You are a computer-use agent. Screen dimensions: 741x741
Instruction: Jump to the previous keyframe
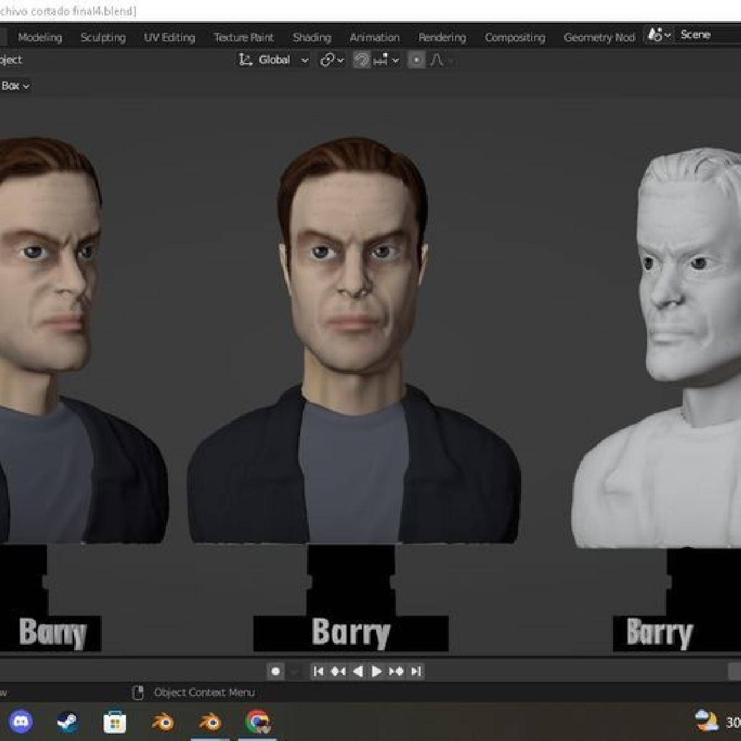click(x=338, y=671)
